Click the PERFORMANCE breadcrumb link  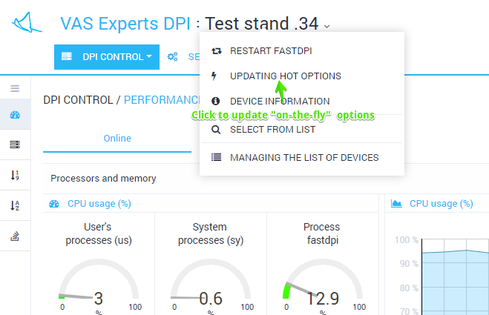[162, 99]
